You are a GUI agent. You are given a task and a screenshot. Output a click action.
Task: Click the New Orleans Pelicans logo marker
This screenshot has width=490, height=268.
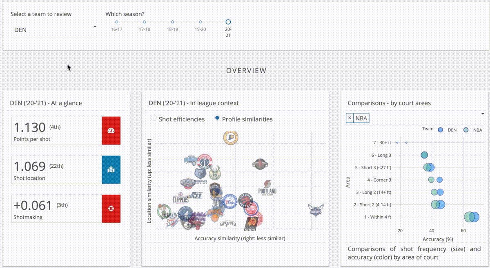tap(188, 183)
